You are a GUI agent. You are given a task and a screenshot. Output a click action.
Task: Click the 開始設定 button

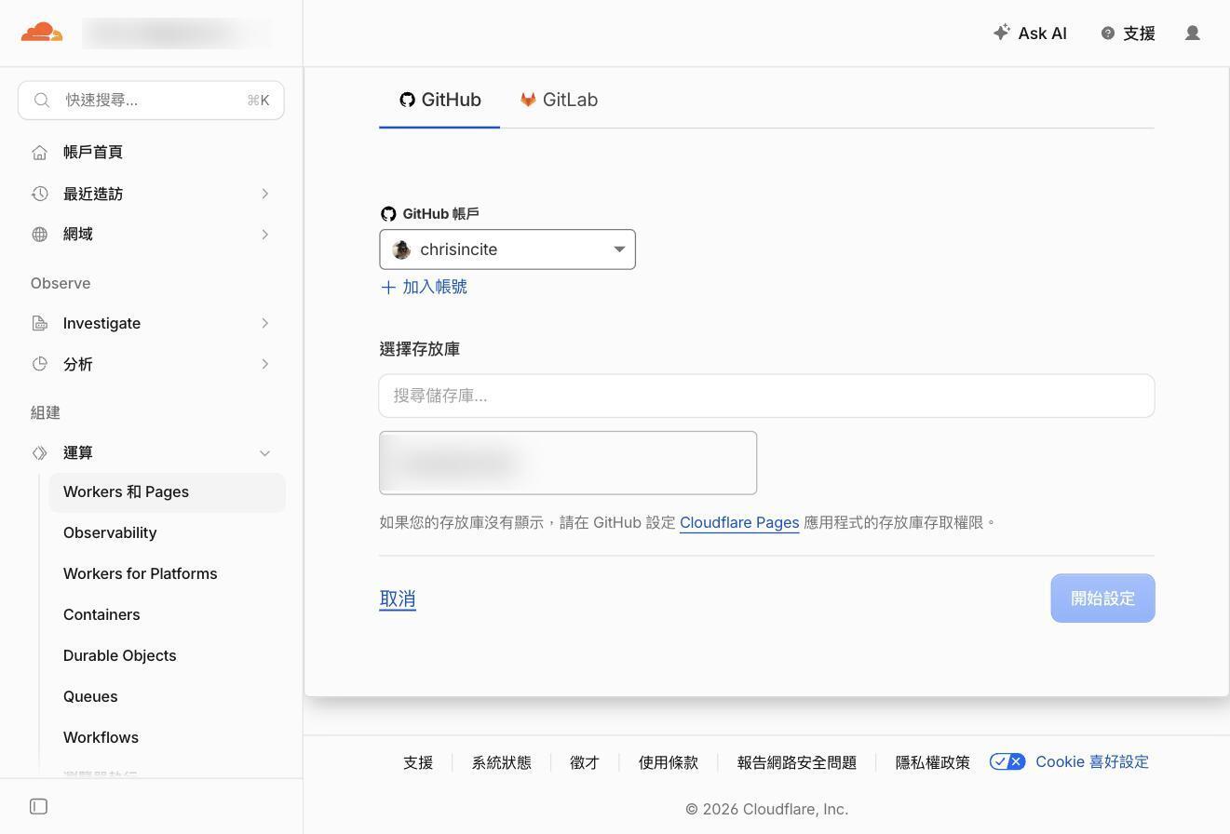1102,599
